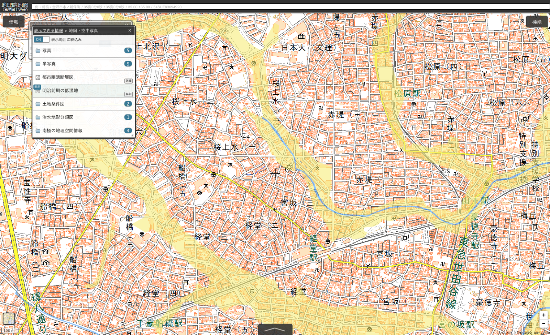The height and width of the screenshot is (335, 550).
Task: Expand the bottom info panel arrow
Action: coord(275,330)
